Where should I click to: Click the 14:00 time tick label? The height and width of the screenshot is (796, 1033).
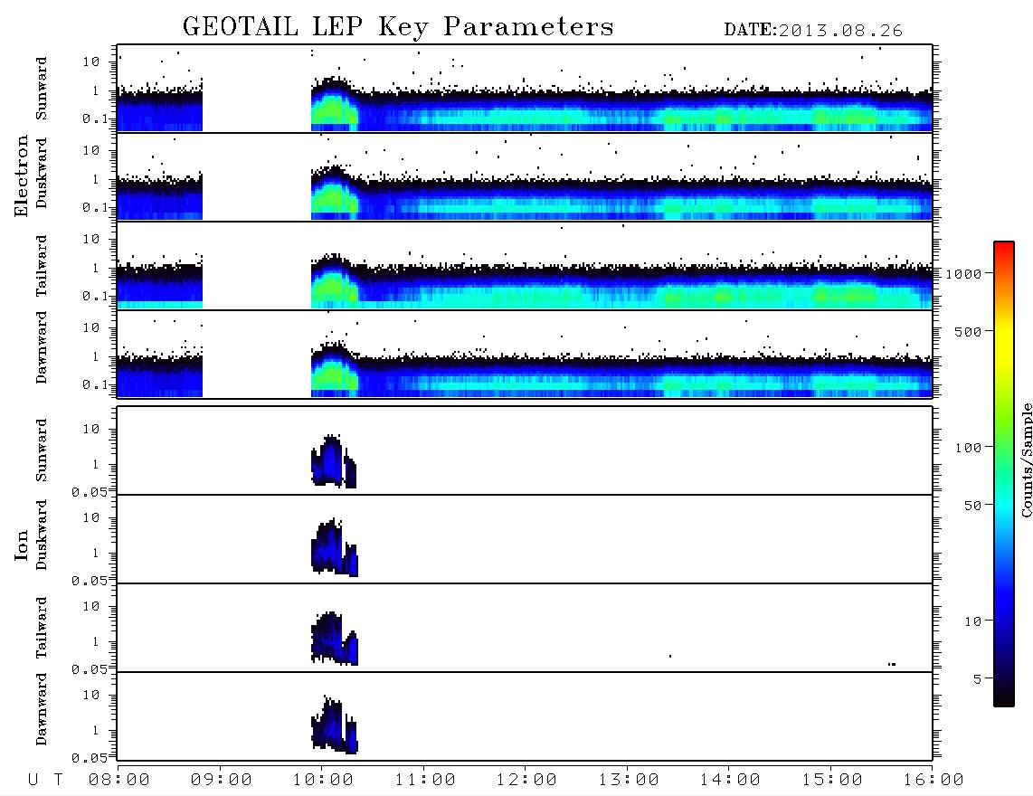click(x=730, y=781)
